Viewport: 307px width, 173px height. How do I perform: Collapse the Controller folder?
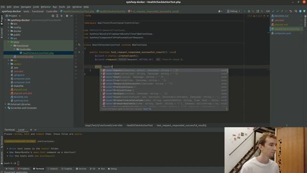click(14, 49)
